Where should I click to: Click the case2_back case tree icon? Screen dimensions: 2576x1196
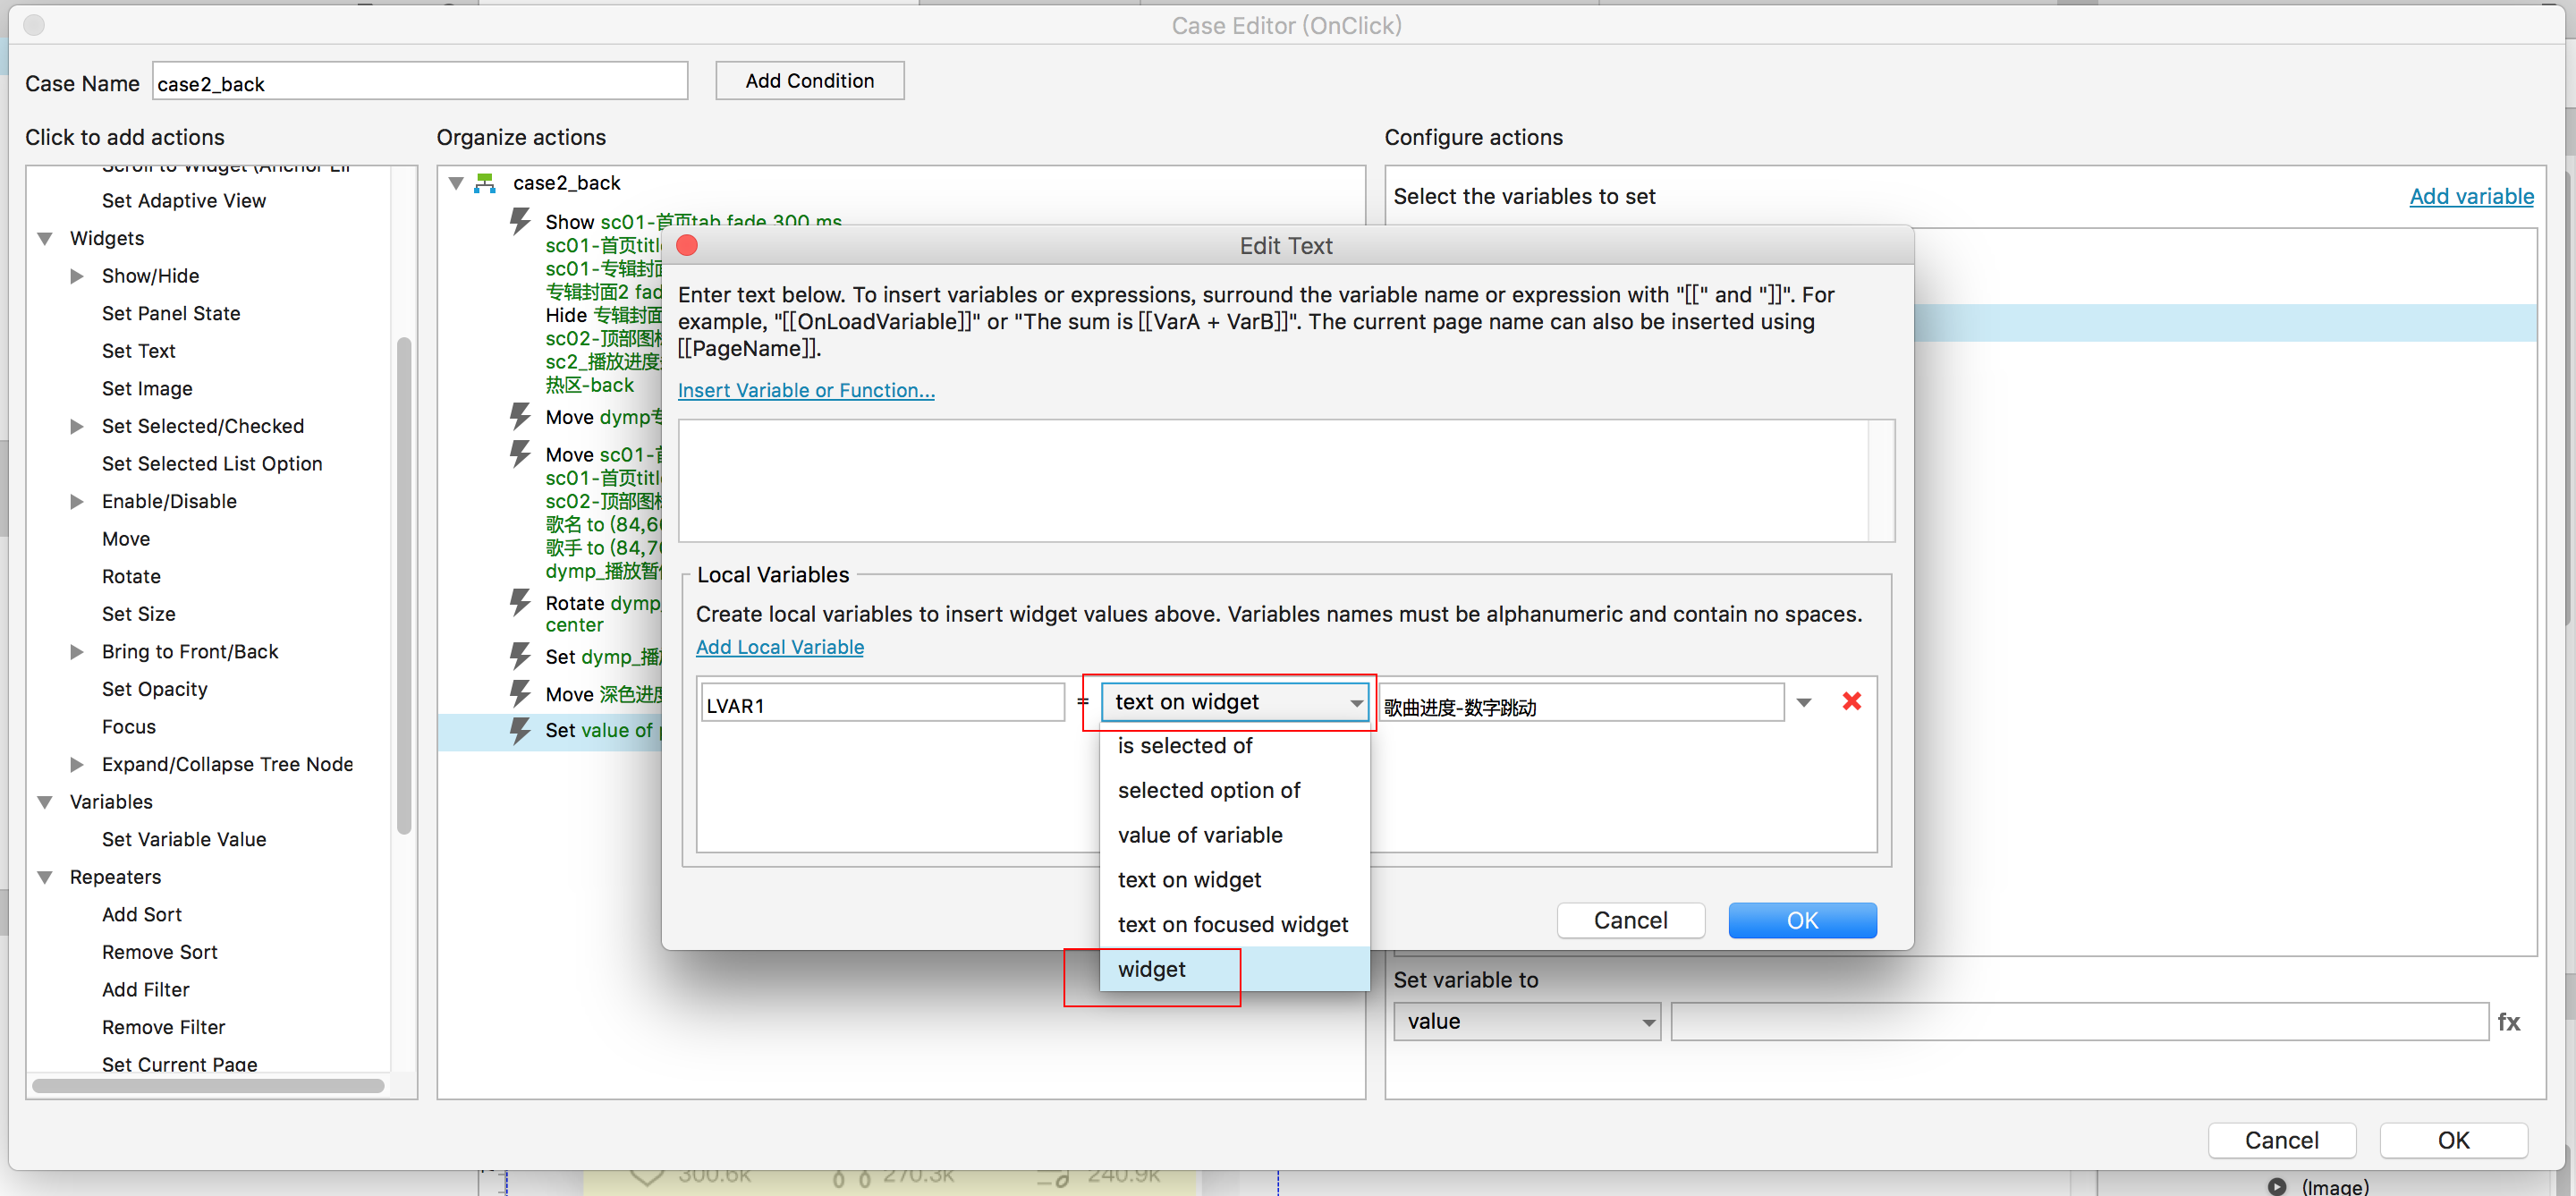pos(485,183)
